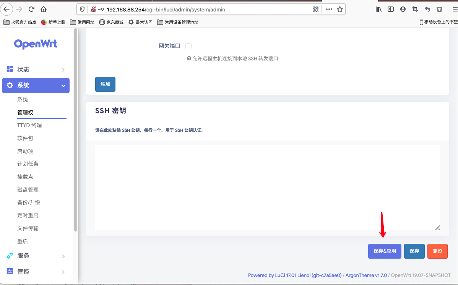
Task: Click the browser forward arrow
Action: 19,9
